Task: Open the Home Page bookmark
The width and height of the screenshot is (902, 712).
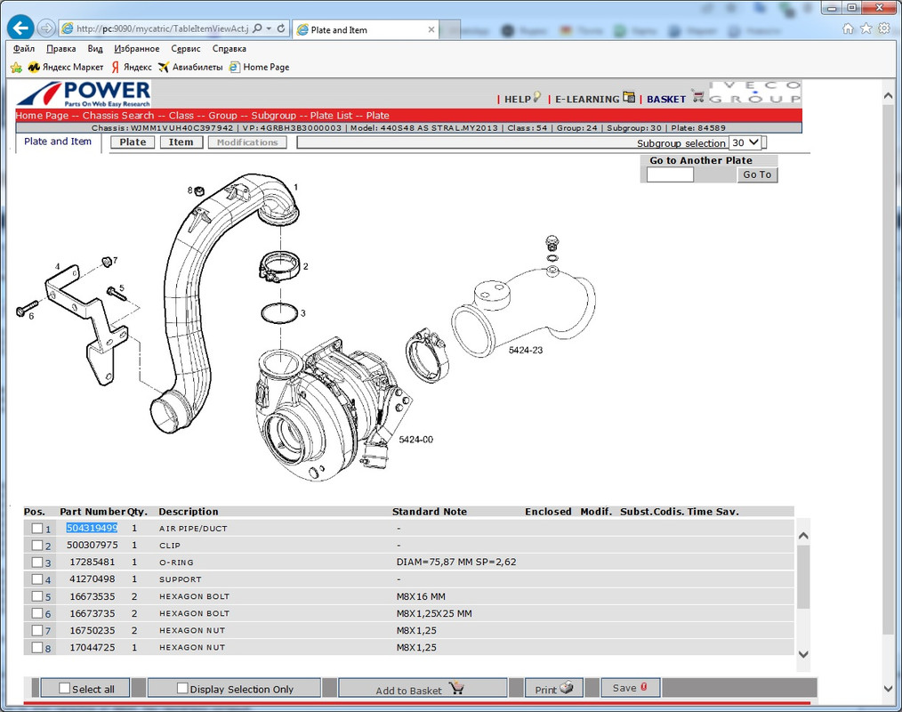Action: [x=260, y=68]
